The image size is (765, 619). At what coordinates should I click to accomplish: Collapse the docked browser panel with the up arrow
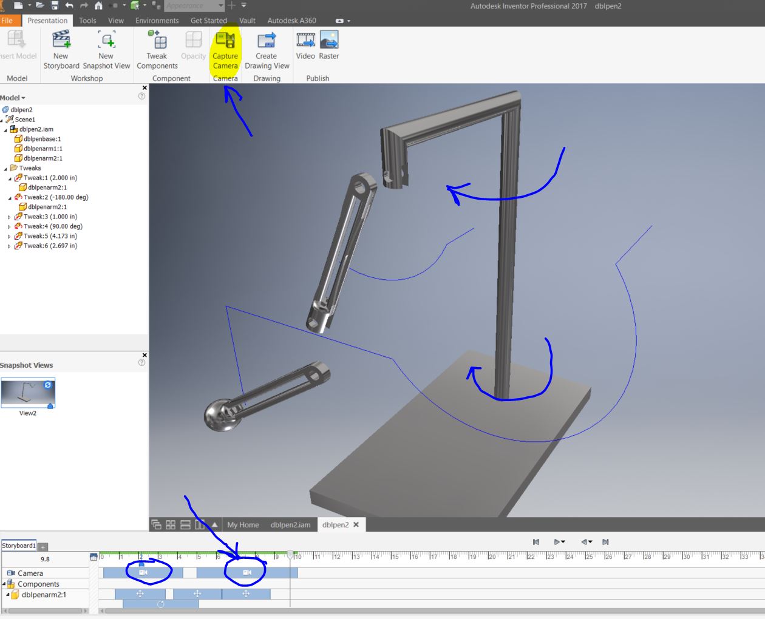tap(214, 525)
